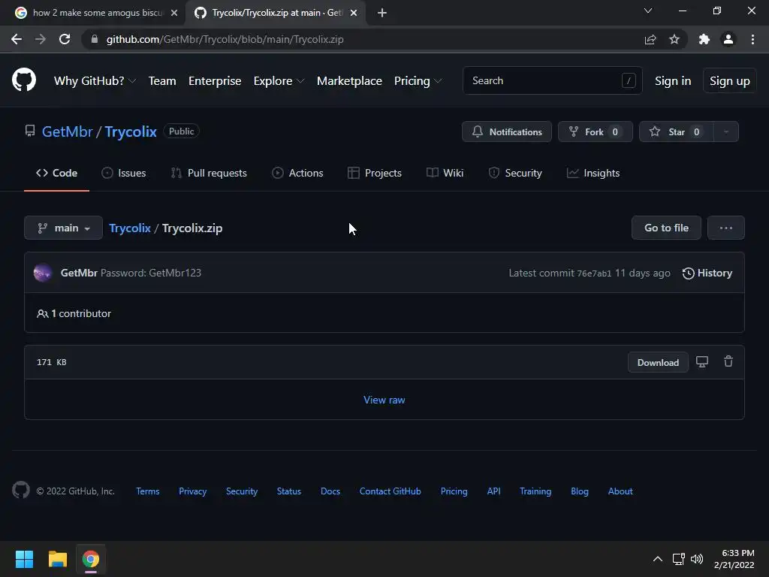Show hidden system tray icons

[x=658, y=559]
